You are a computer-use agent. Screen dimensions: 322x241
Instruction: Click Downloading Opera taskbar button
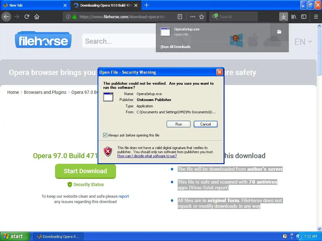[58, 237]
